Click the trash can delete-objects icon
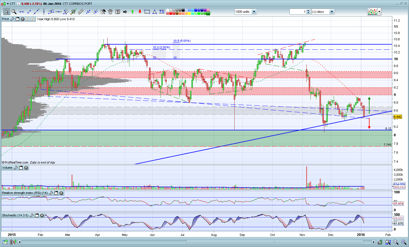The height and width of the screenshot is (247, 409). [x=110, y=12]
